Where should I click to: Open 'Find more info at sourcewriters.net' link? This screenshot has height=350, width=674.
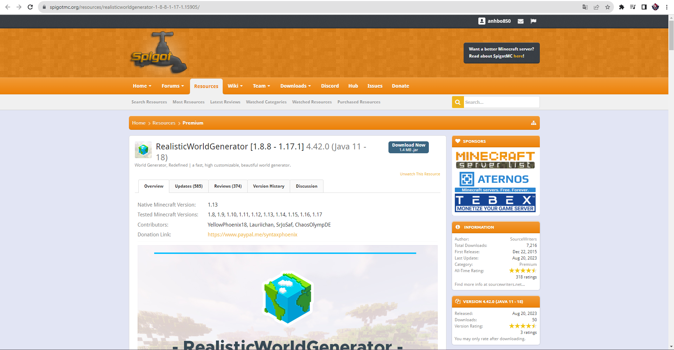(x=490, y=284)
